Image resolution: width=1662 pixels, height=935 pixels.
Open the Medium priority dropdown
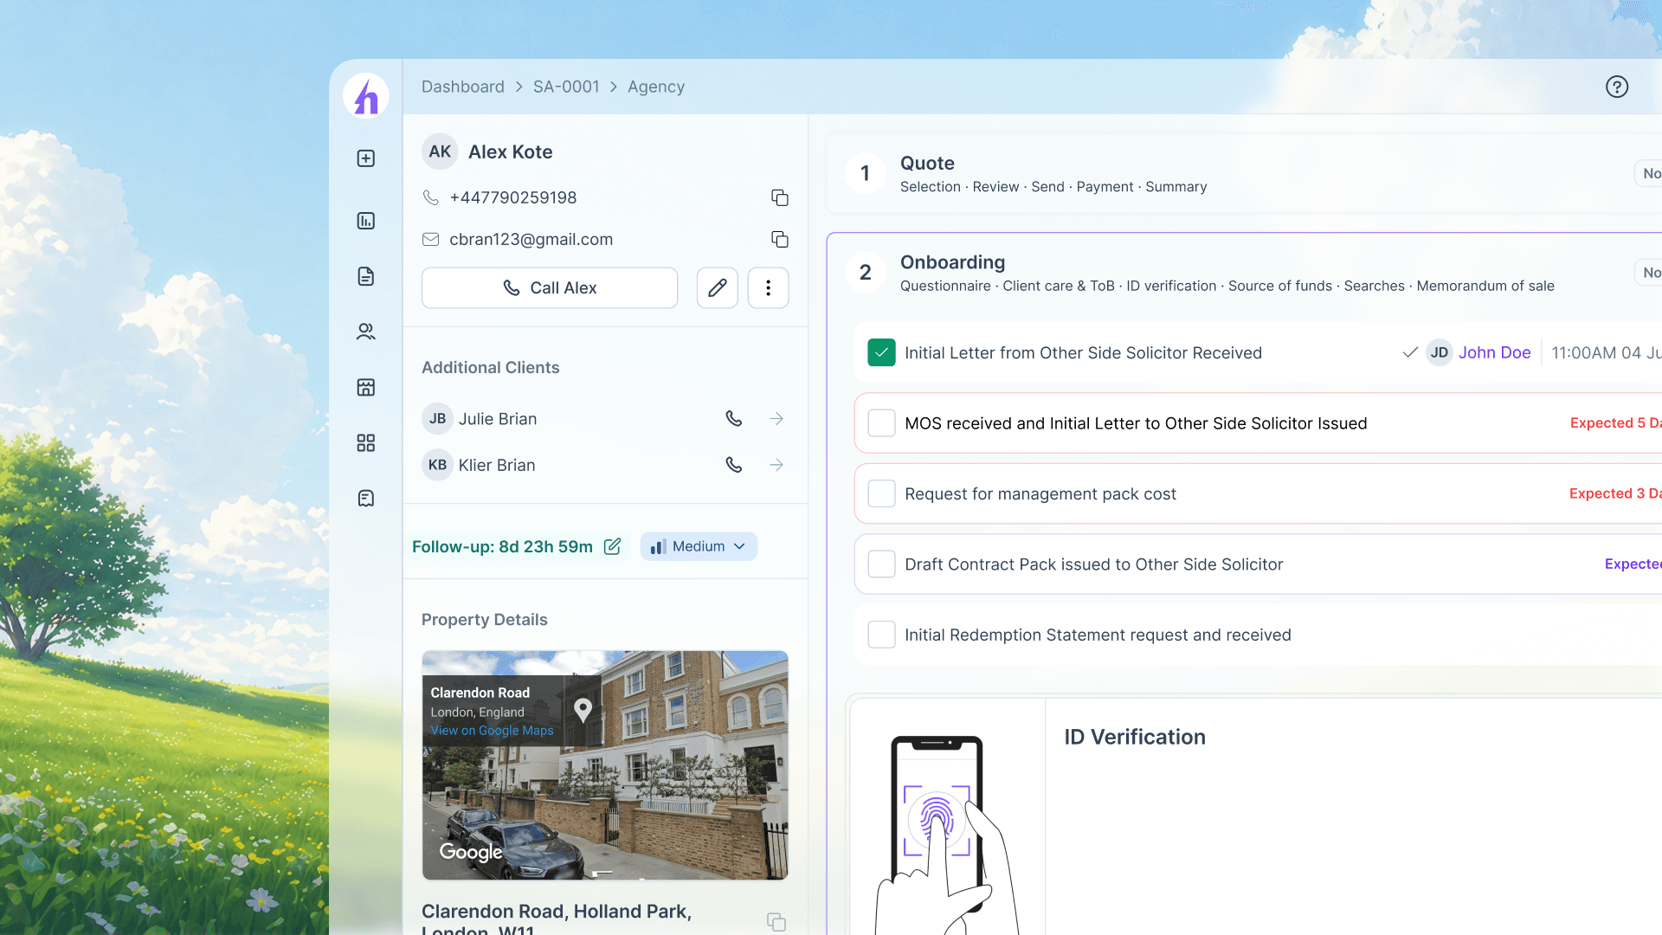pyautogui.click(x=699, y=546)
